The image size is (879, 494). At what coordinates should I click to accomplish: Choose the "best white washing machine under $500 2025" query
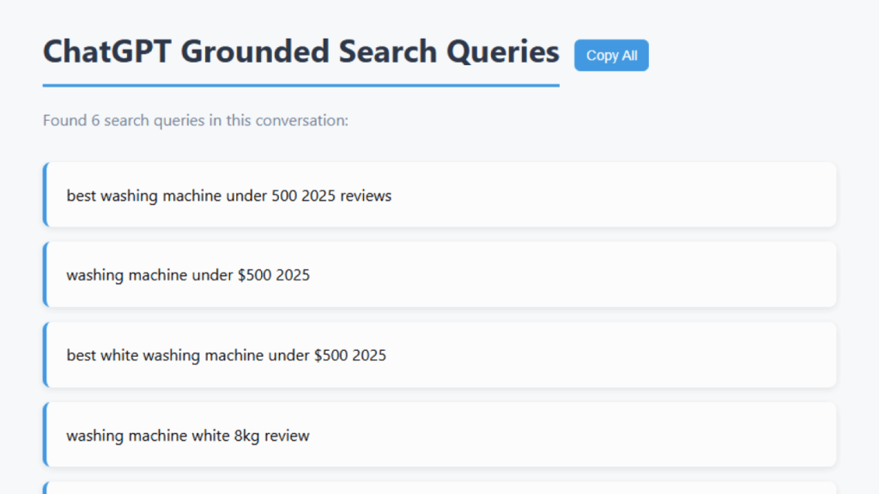pyautogui.click(x=439, y=354)
